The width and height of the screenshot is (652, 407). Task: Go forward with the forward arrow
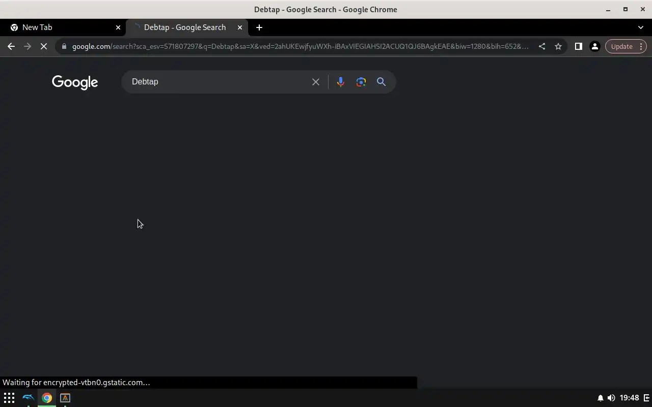pos(28,46)
